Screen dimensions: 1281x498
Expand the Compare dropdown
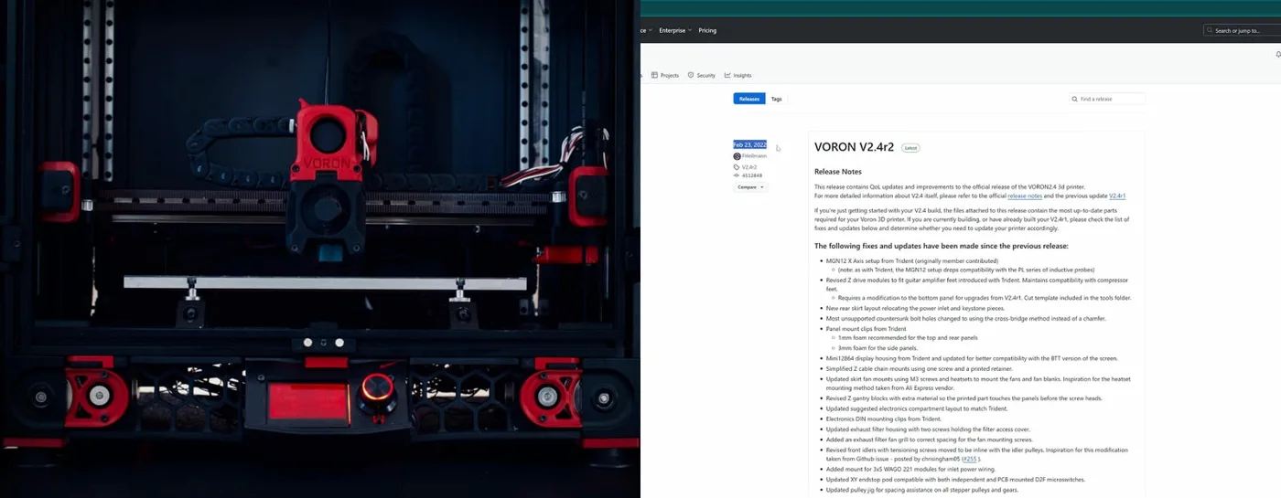tap(750, 186)
